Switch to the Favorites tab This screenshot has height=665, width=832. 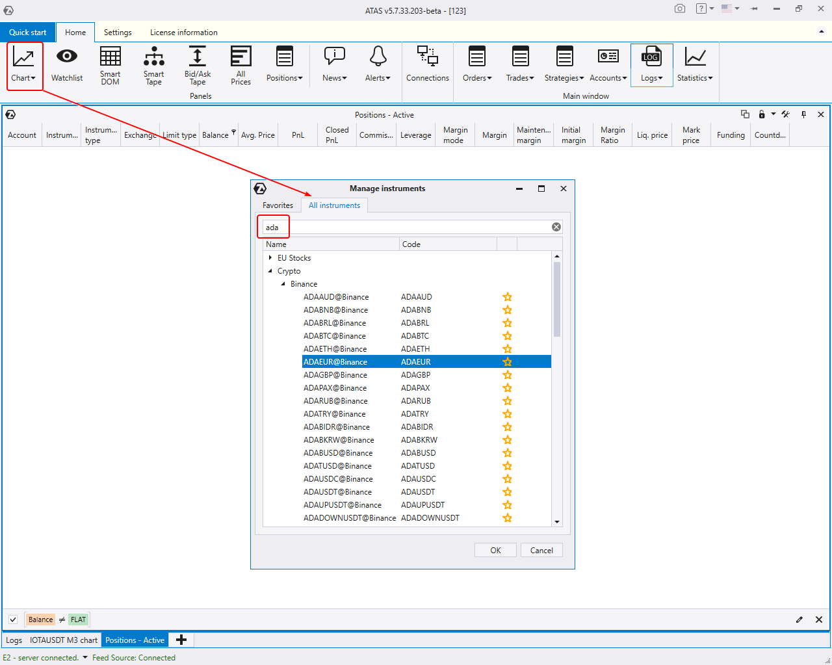tap(278, 205)
